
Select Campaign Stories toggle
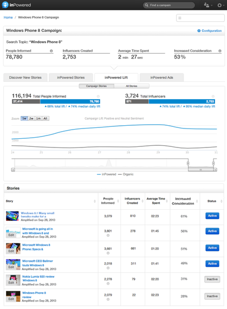[x=96, y=86]
